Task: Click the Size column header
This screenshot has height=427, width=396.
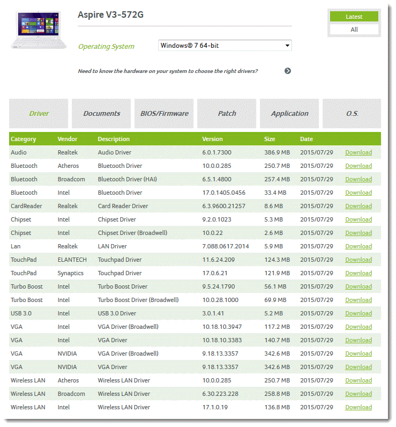Action: point(270,139)
